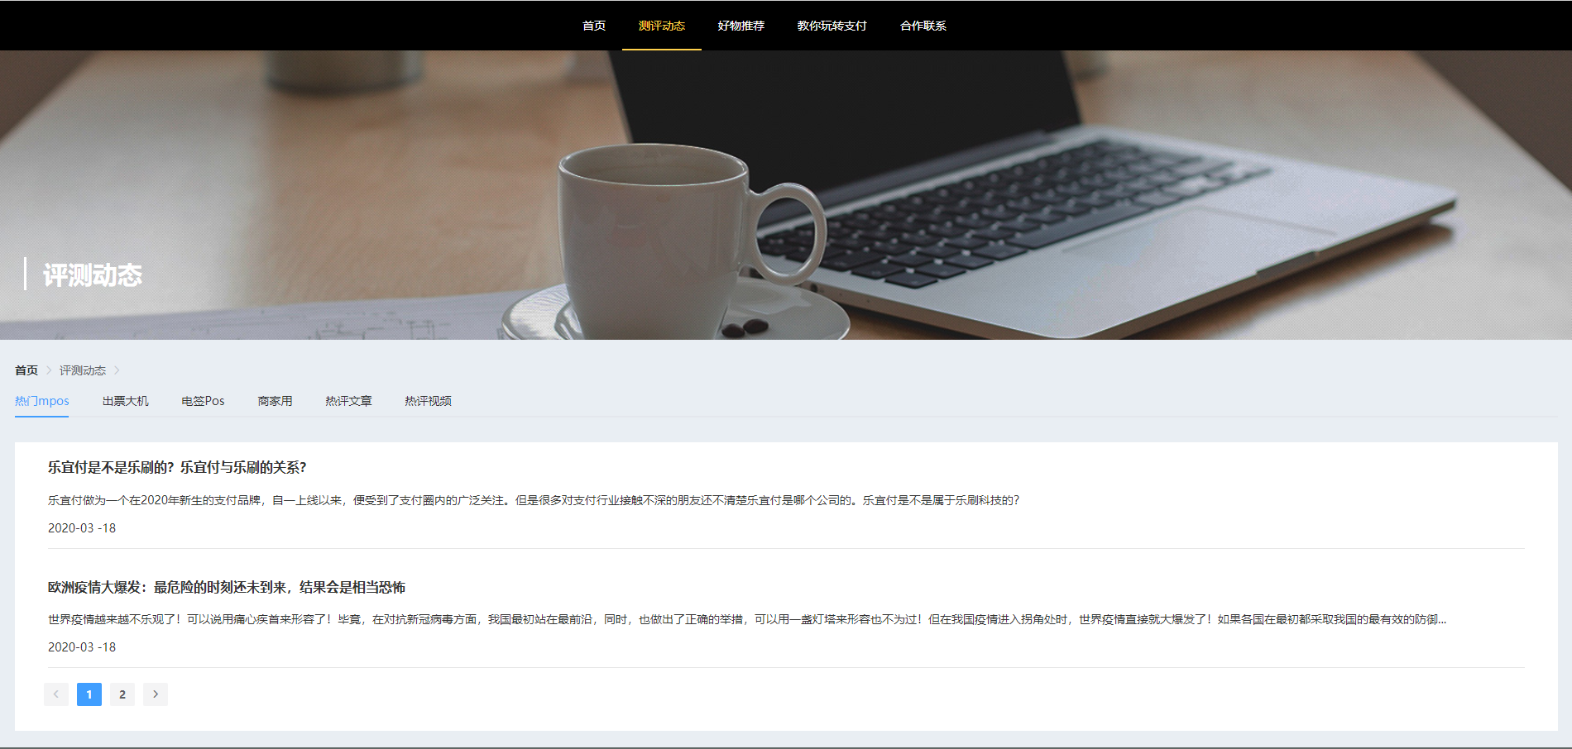Screen dimensions: 1572x749
Task: Switch to the 出票大机 category
Action: tap(124, 401)
